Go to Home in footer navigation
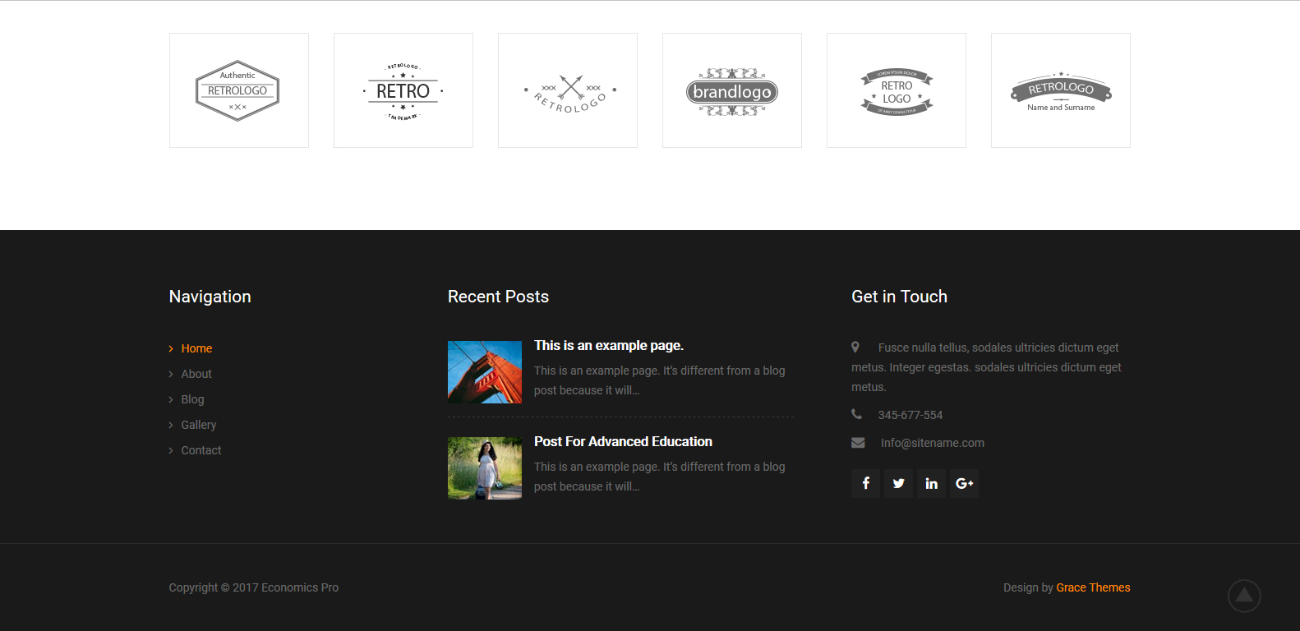The width and height of the screenshot is (1300, 631). pyautogui.click(x=196, y=348)
